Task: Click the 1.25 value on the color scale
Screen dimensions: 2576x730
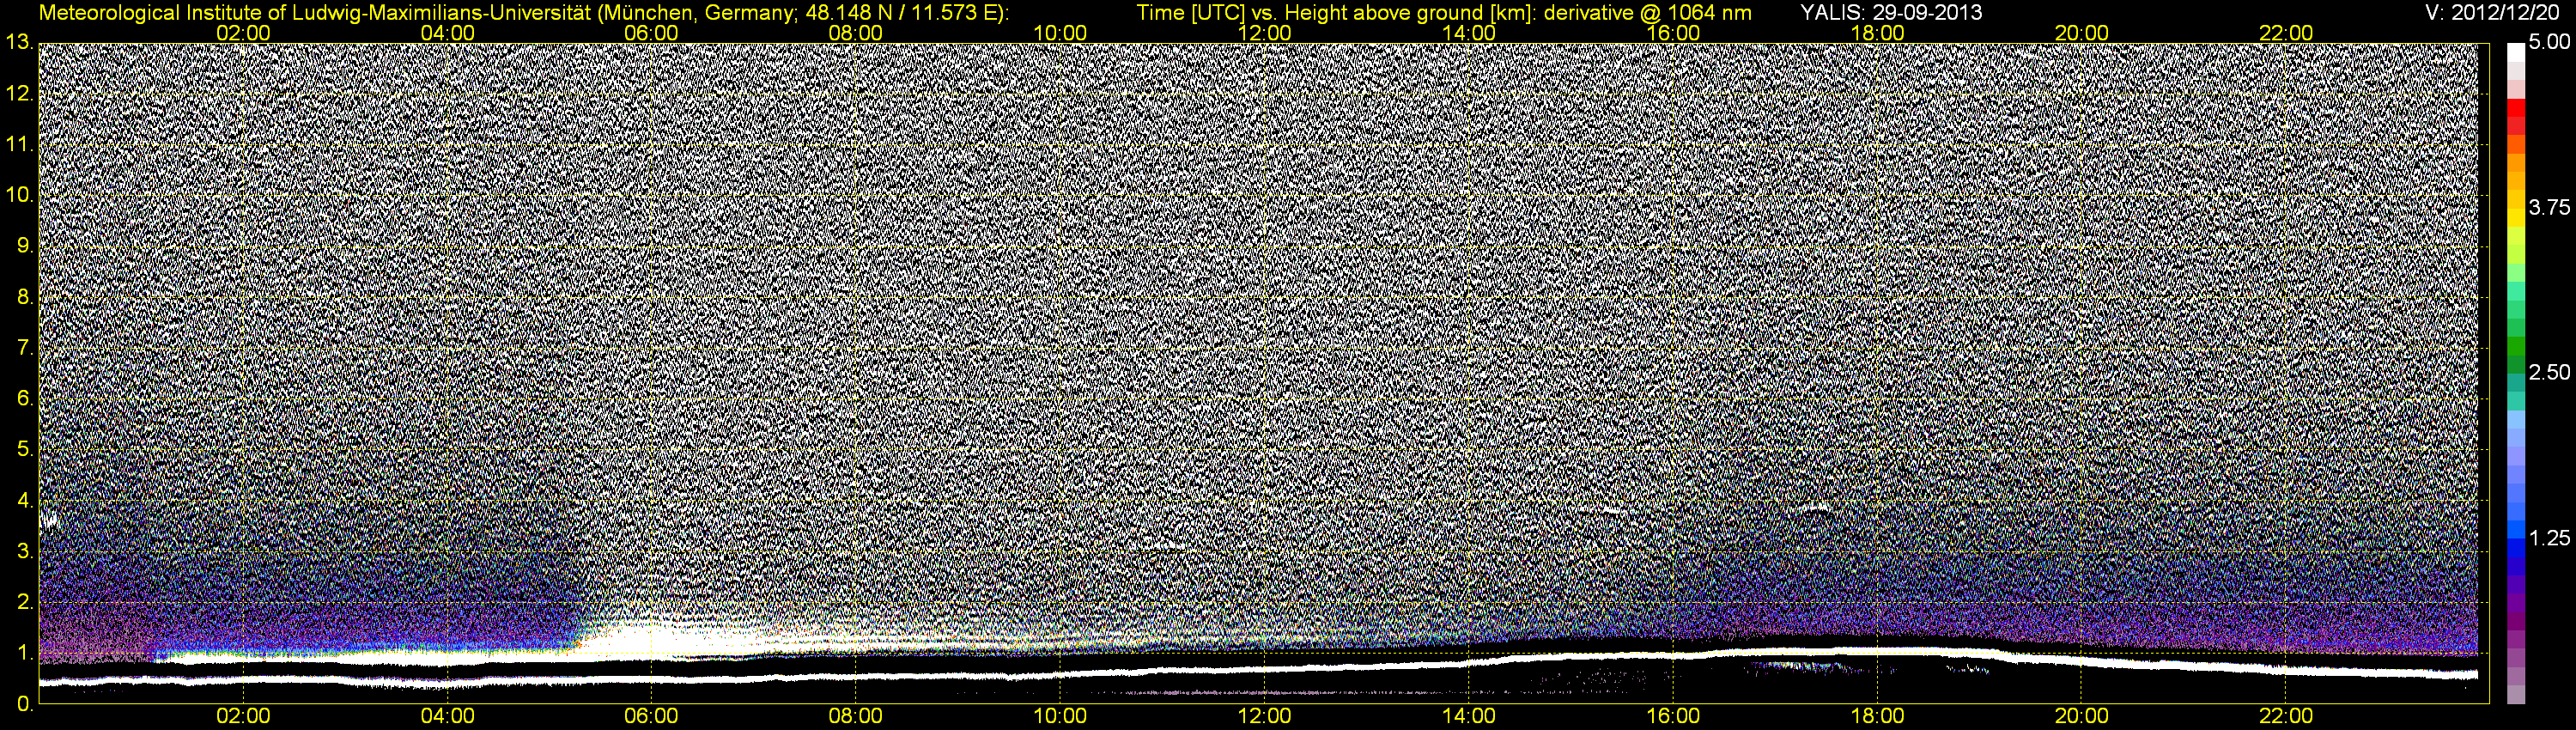Action: (x=2548, y=539)
